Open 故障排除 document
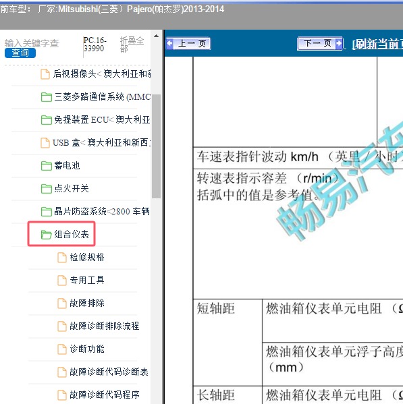The image size is (403, 404). point(87,303)
